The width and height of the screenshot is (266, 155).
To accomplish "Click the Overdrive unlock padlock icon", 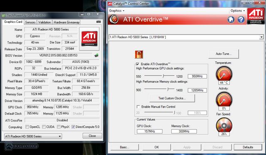I will 139,54.
